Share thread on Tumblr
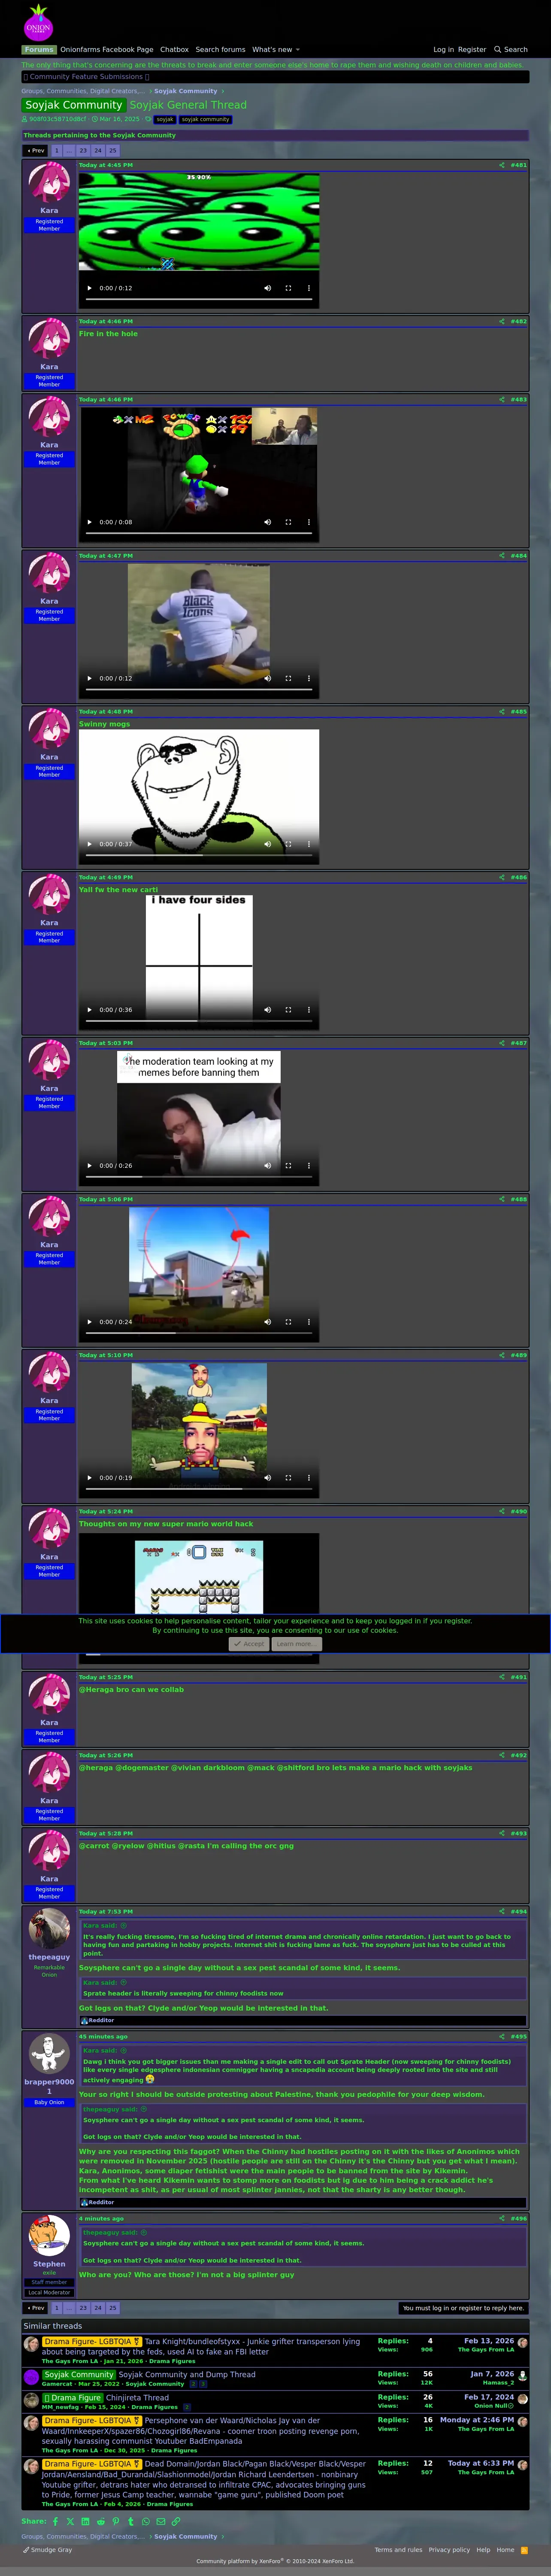Screen dimensions: 551x2576 tap(130, 2521)
